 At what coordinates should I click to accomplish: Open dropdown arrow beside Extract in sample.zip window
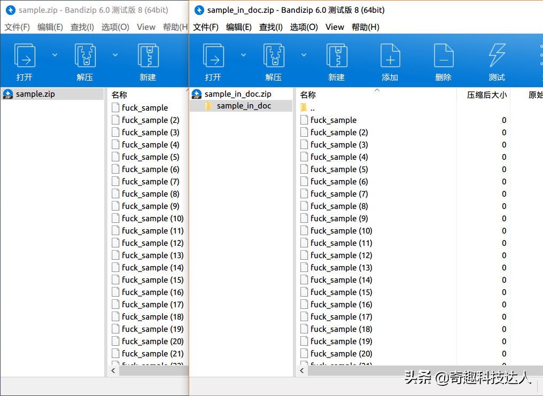(115, 55)
